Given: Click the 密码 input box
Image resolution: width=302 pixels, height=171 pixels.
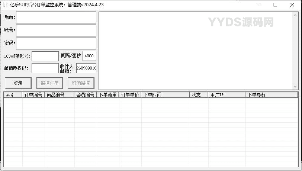Looking at the screenshot, I should coord(56,43).
